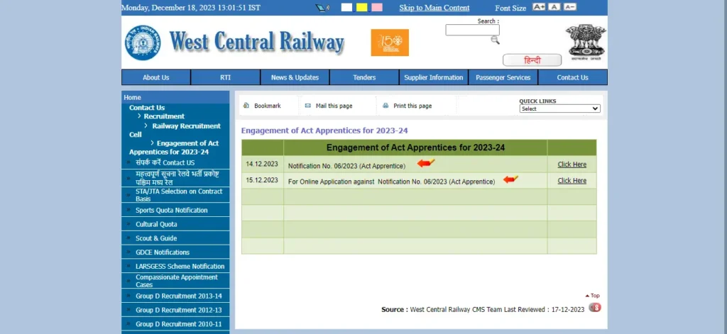
Task: Follow the Skip to Main Content link
Action: (434, 8)
